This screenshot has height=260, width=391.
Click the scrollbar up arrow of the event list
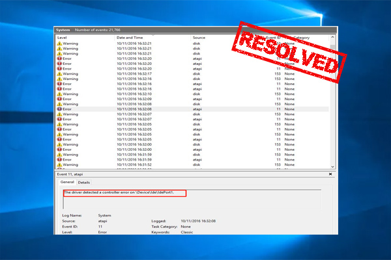click(x=332, y=37)
